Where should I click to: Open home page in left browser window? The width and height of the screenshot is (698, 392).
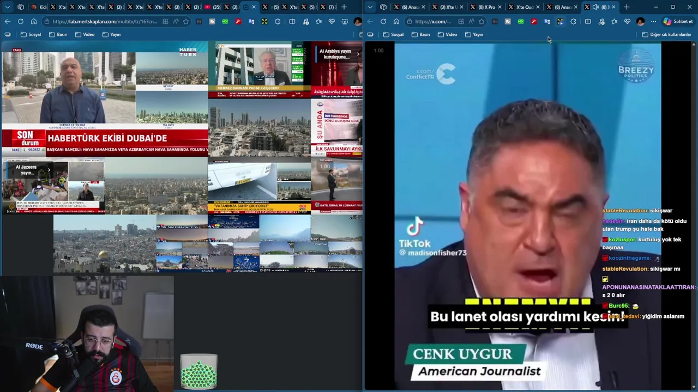pos(34,21)
